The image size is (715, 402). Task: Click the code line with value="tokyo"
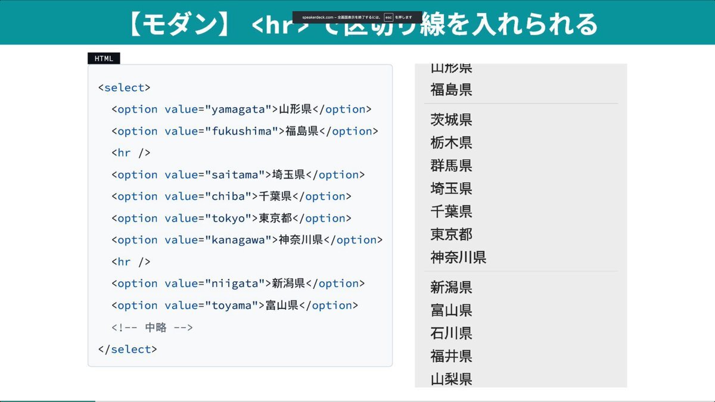(231, 218)
